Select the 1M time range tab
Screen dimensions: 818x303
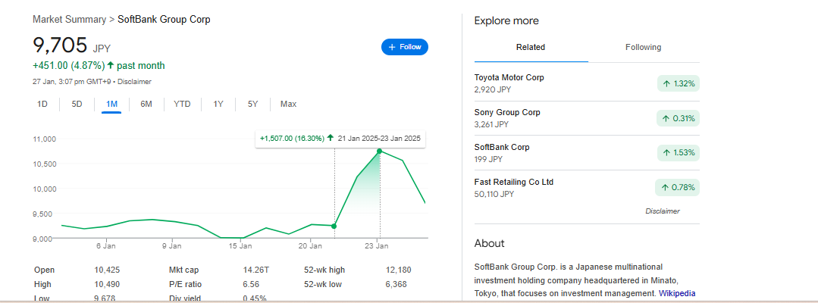(111, 104)
